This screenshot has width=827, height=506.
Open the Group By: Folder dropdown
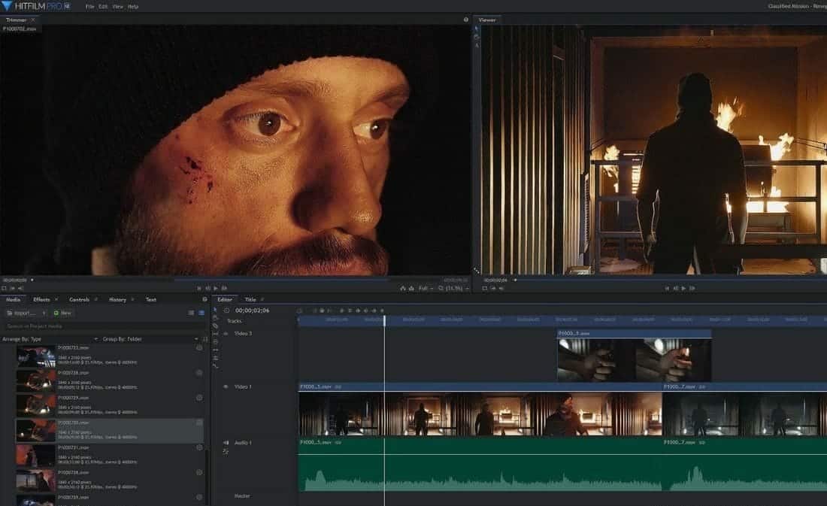coord(150,339)
